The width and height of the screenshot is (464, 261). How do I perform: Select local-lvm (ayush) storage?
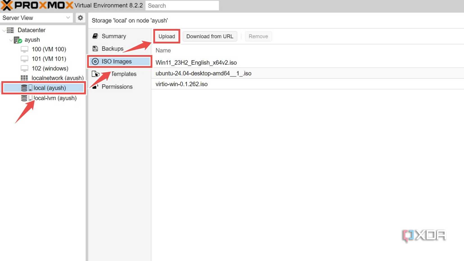55,98
